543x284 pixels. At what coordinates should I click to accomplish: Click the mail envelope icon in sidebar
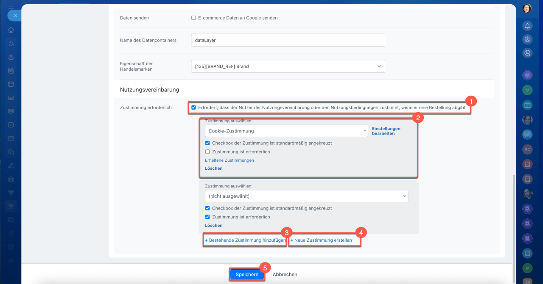click(x=11, y=138)
